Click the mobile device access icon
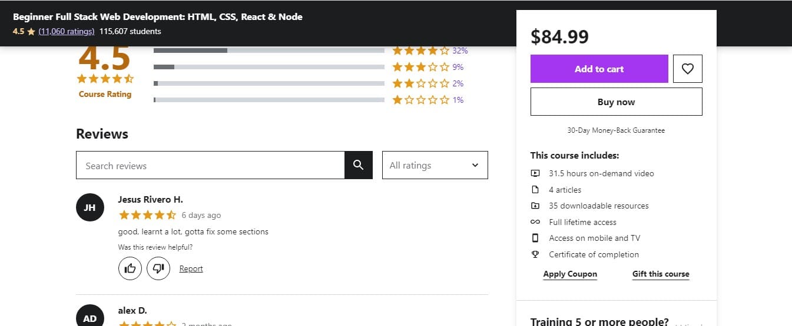 [535, 238]
